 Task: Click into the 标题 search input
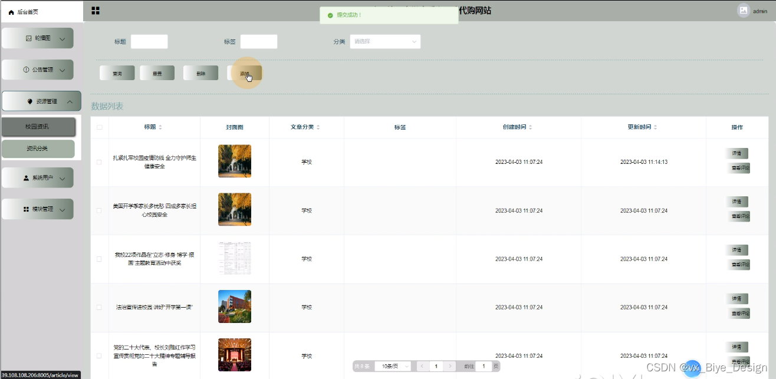pyautogui.click(x=149, y=42)
